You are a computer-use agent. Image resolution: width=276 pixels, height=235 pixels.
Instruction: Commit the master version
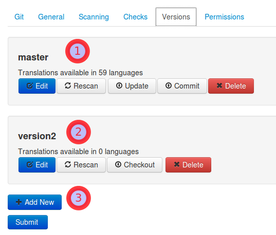182,86
